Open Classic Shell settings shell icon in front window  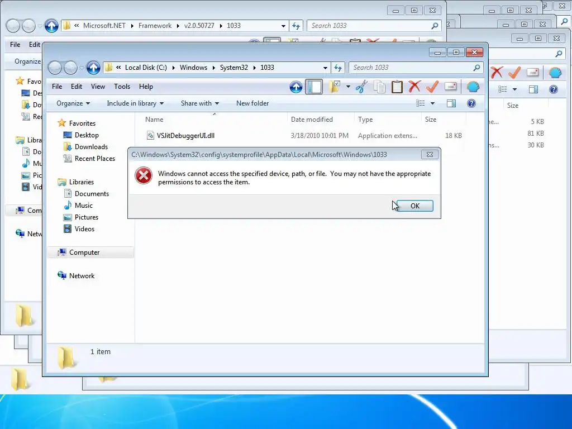coord(473,87)
